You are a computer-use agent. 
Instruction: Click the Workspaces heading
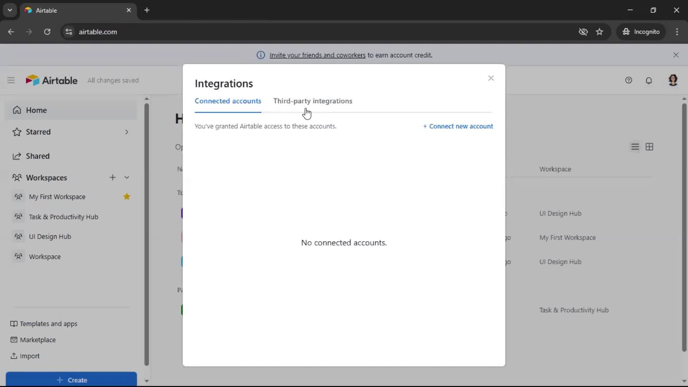coord(46,178)
